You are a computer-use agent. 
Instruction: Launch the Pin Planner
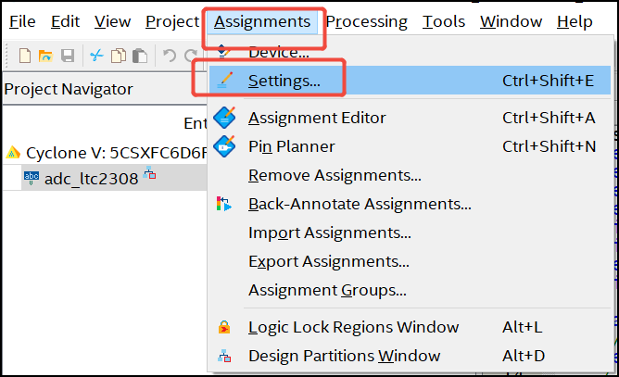pos(291,146)
